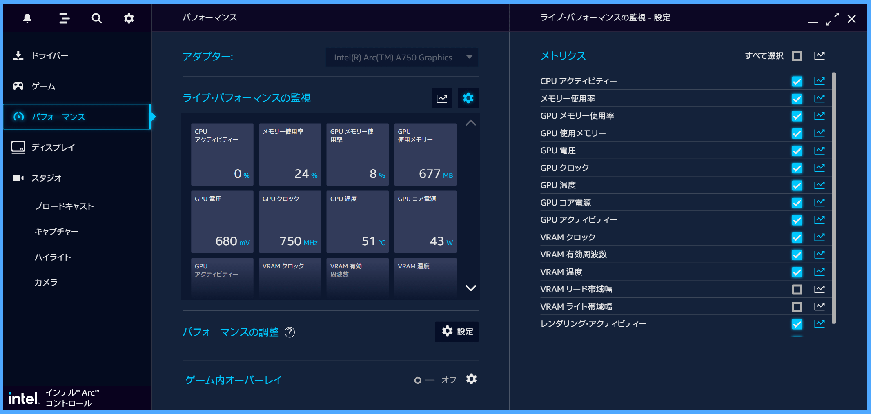Toggle graph icon for GPU 温度 row
The width and height of the screenshot is (871, 414).
point(820,185)
